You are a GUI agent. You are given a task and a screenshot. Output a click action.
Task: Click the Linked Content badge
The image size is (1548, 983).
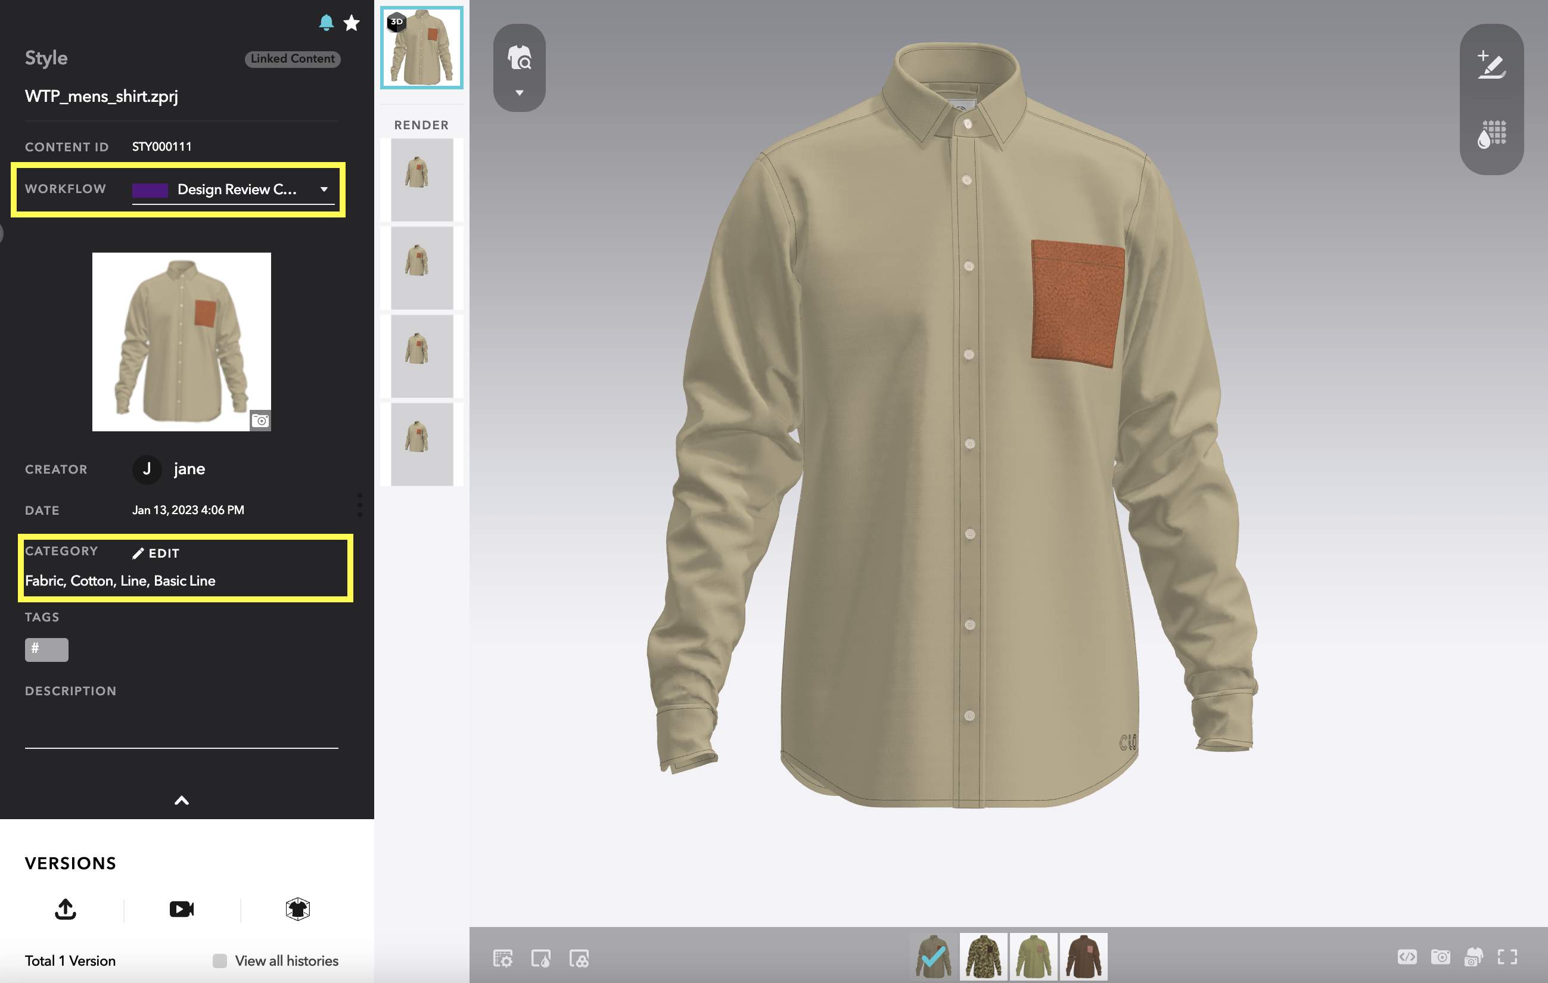click(x=293, y=58)
